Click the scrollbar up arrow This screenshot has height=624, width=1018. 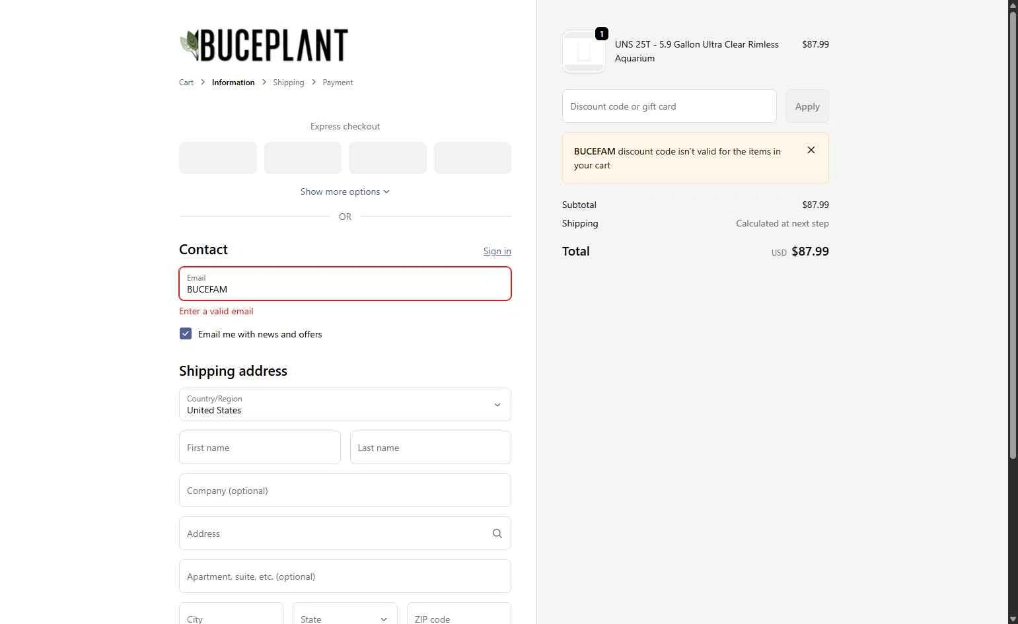[x=1013, y=5]
